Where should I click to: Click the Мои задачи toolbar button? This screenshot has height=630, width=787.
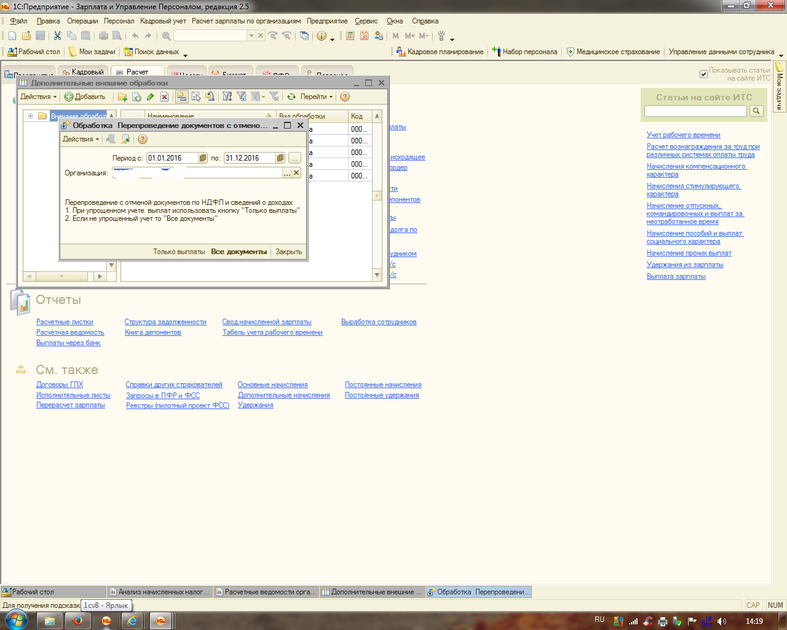pyautogui.click(x=92, y=52)
